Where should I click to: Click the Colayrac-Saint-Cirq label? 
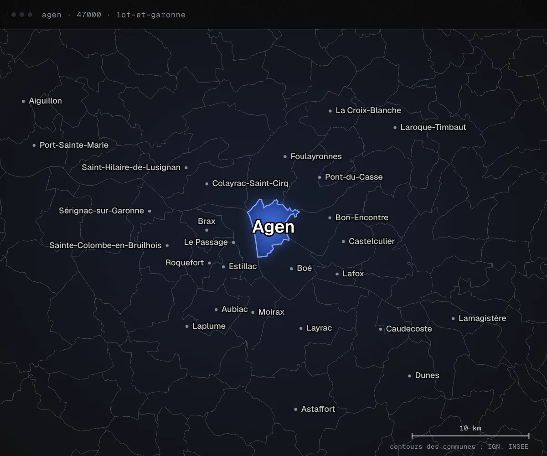[250, 183]
